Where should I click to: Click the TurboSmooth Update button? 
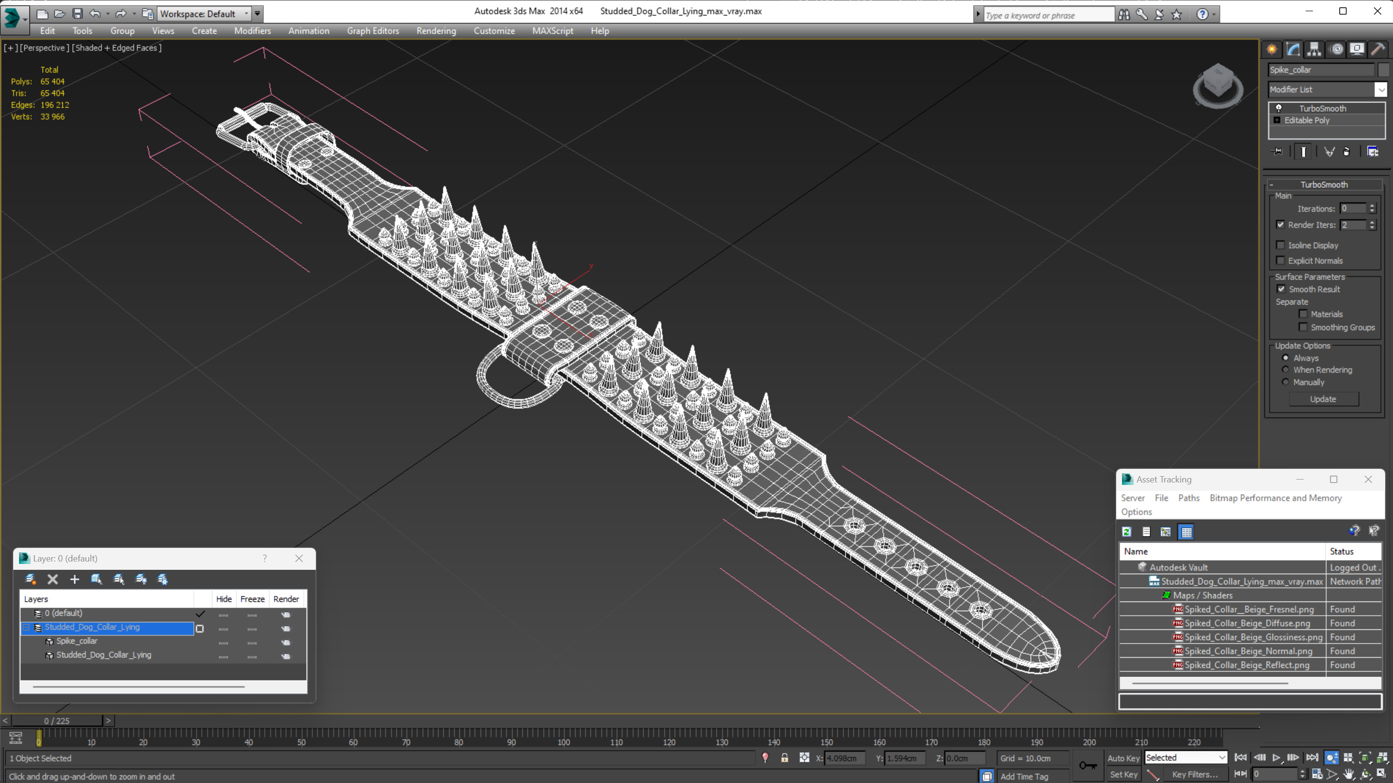click(x=1323, y=399)
